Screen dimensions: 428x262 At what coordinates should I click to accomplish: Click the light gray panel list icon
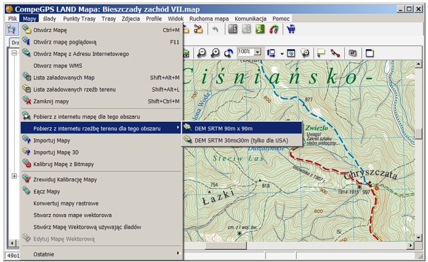246,29
